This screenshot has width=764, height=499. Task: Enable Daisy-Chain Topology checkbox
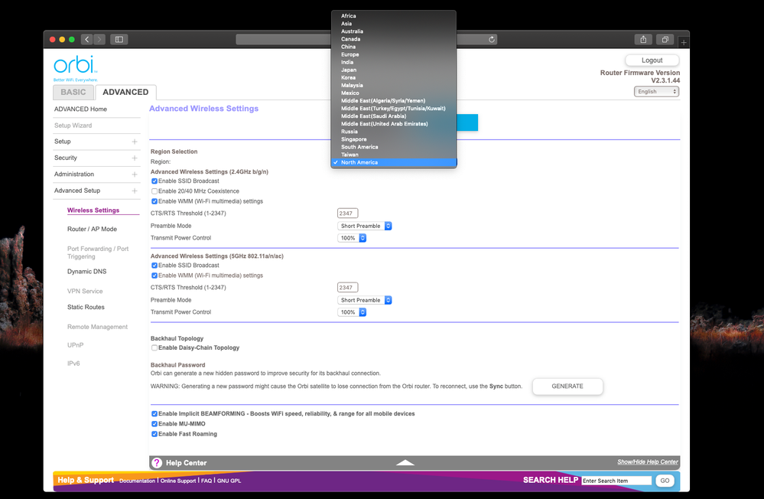click(154, 348)
